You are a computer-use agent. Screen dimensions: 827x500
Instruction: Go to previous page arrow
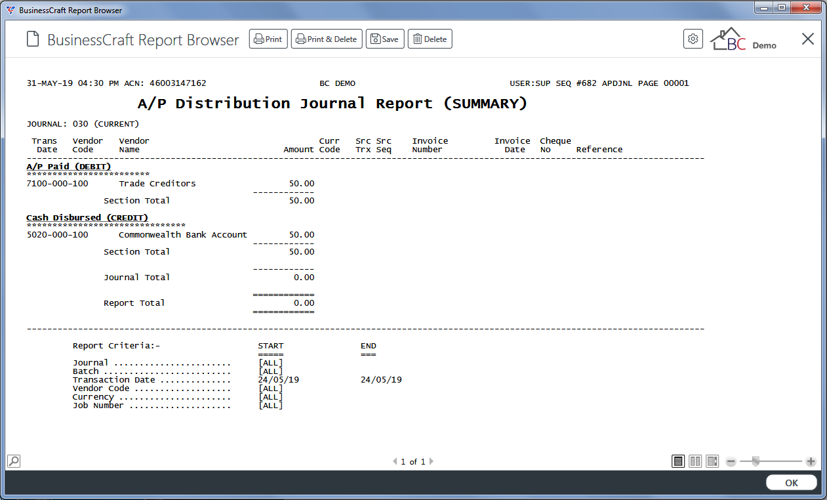(x=395, y=462)
